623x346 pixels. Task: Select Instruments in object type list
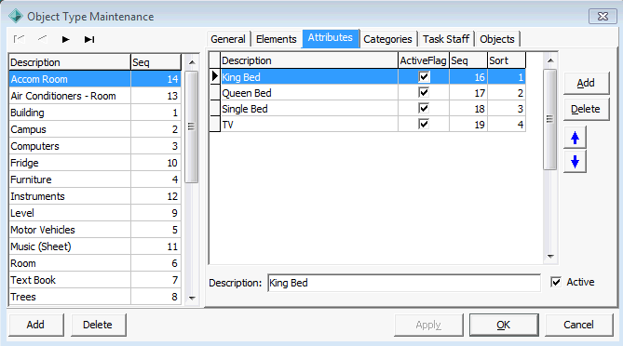click(95, 196)
